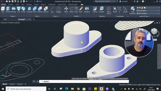Select the Loft tool

click(x=19, y=10)
